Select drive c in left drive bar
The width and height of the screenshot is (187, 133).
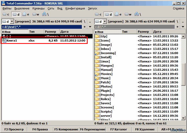[x=6, y=14]
